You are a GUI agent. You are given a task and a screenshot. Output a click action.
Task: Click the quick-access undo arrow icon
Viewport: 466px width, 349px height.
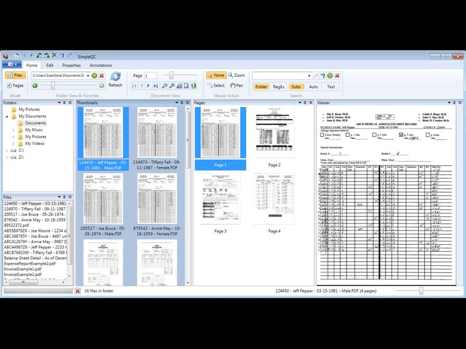[x=62, y=55]
